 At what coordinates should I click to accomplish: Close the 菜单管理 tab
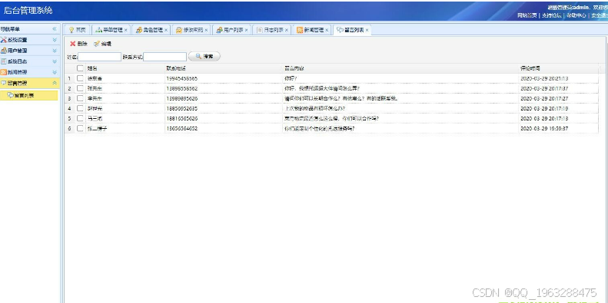coord(125,30)
